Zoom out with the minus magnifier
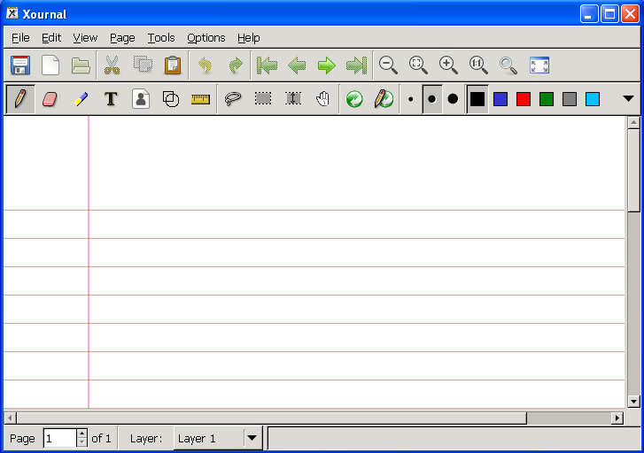 (x=388, y=65)
